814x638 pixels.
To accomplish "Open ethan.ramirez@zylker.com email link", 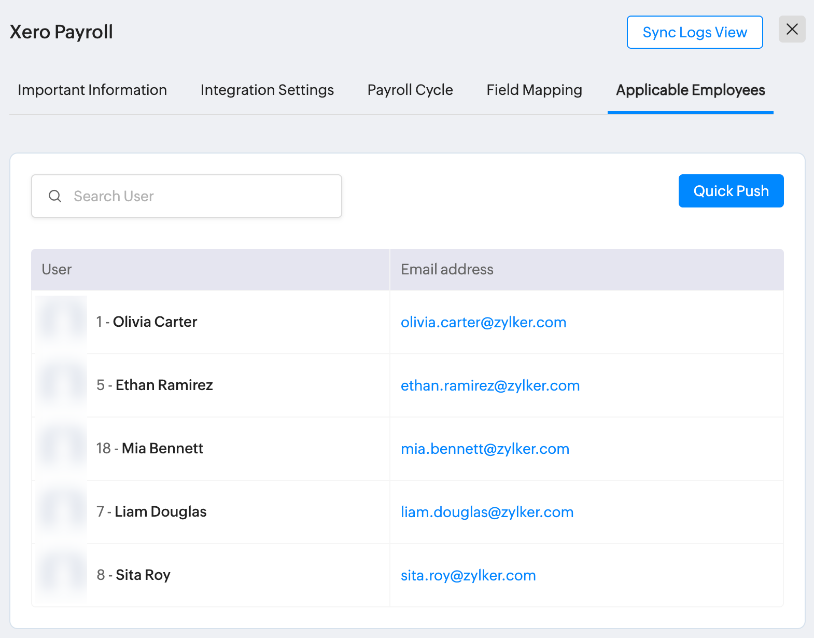I will click(x=490, y=385).
